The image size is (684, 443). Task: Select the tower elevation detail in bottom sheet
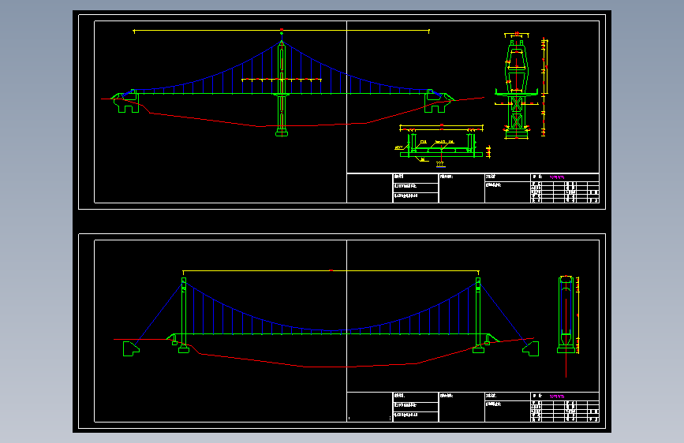pos(567,315)
